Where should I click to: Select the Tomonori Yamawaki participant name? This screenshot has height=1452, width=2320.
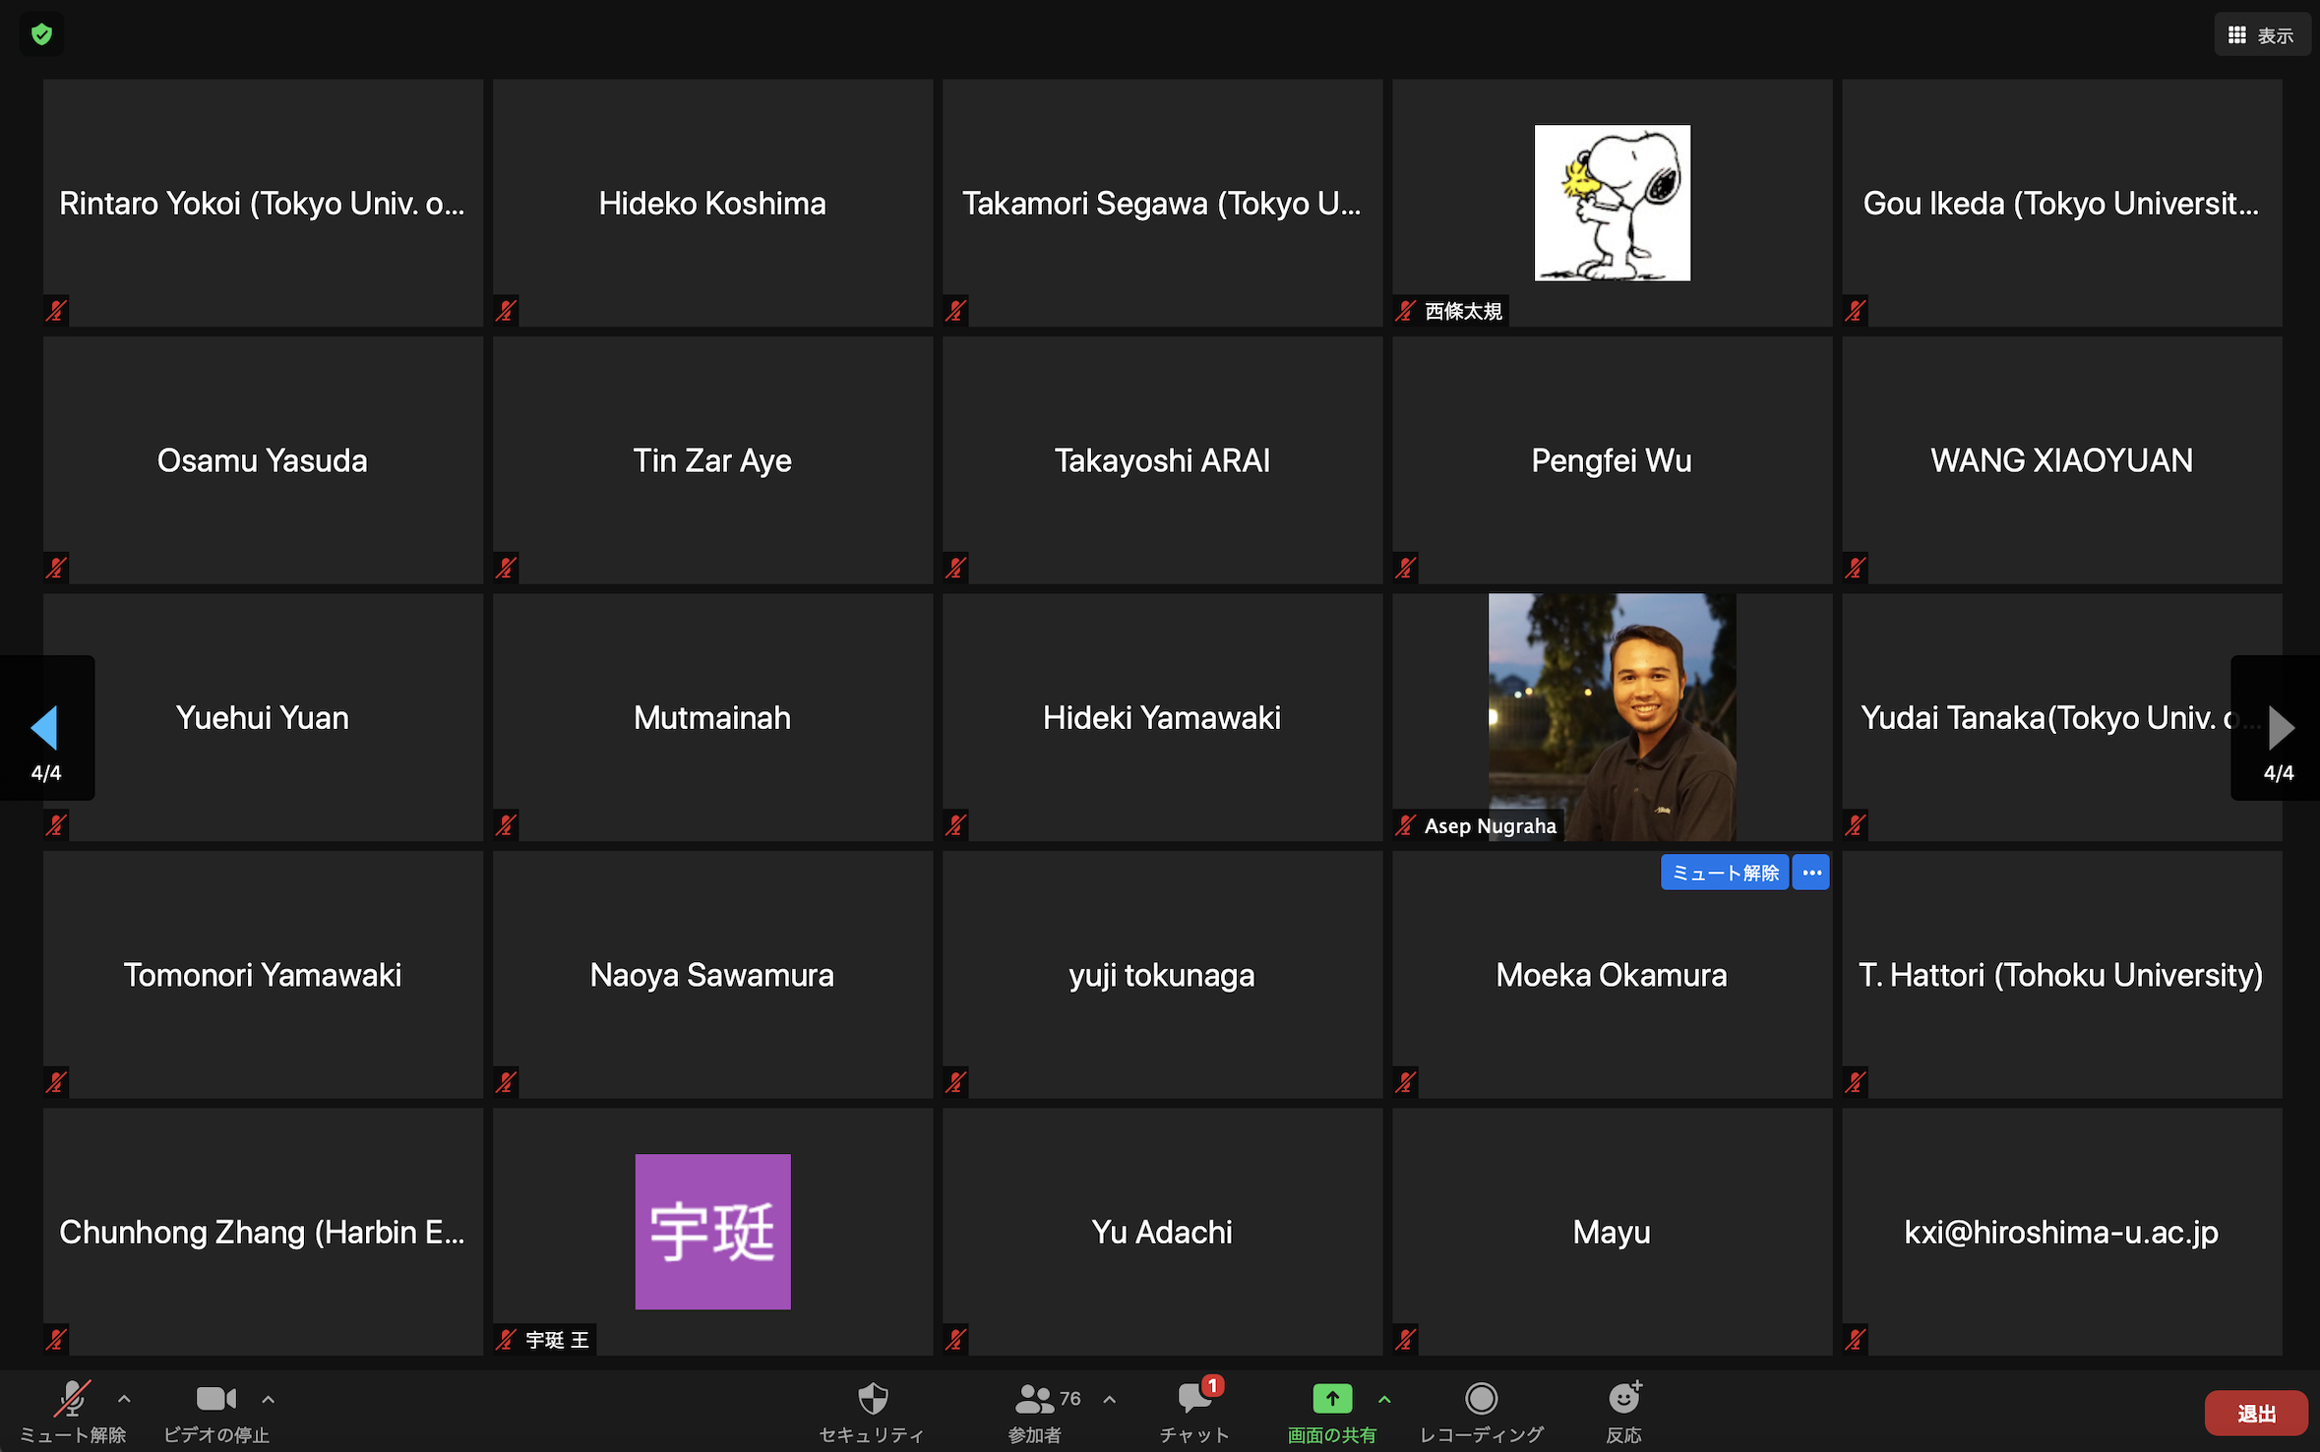[262, 975]
